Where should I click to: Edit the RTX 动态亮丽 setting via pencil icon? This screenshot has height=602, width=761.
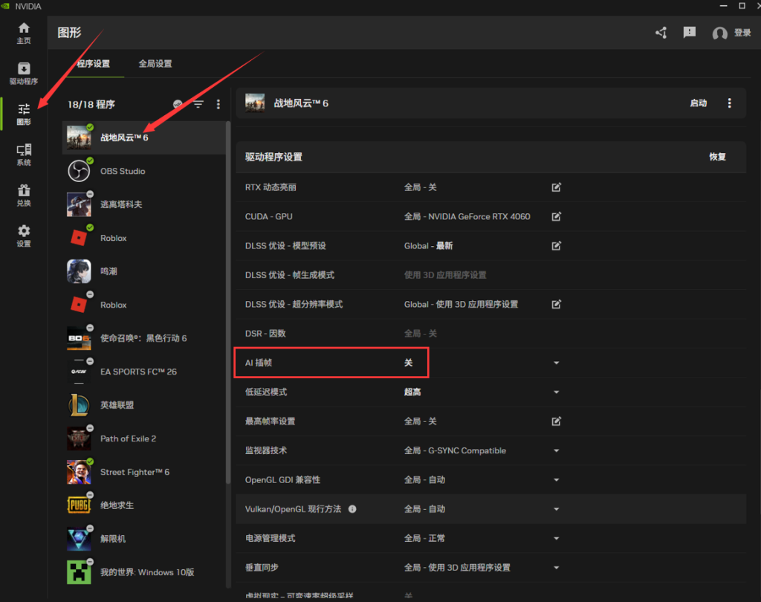(556, 187)
